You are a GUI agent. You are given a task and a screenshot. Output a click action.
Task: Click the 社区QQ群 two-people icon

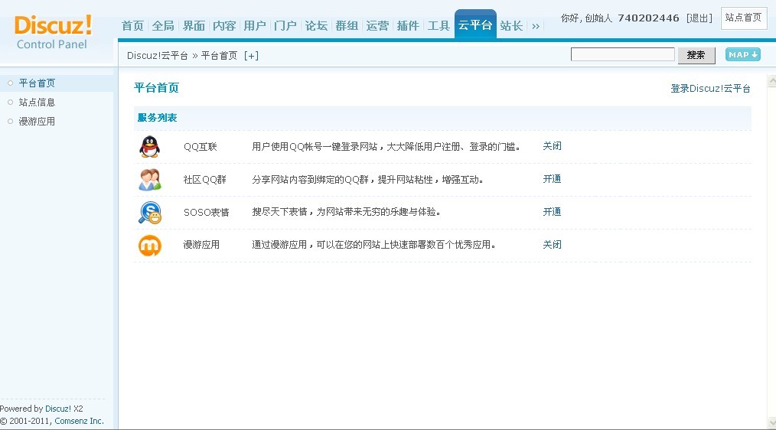coord(150,180)
